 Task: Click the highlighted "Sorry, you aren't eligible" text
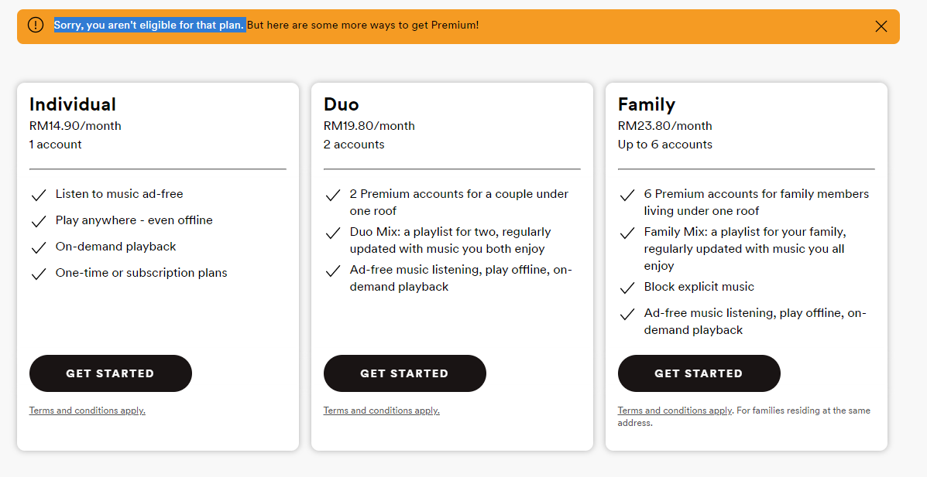coord(149,25)
